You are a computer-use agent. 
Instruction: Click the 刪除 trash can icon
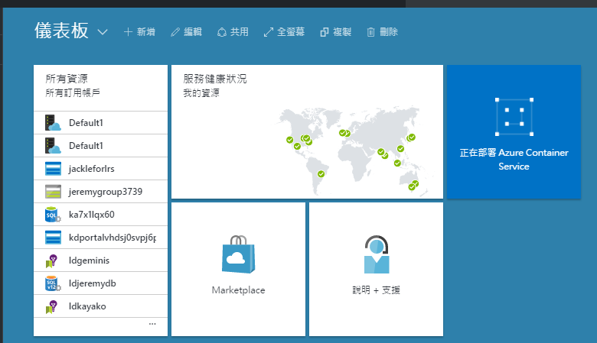point(371,32)
